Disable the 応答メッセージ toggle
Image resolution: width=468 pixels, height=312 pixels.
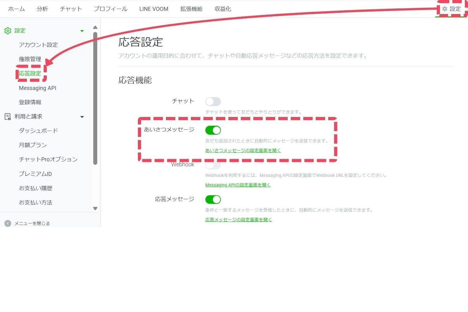pos(213,199)
